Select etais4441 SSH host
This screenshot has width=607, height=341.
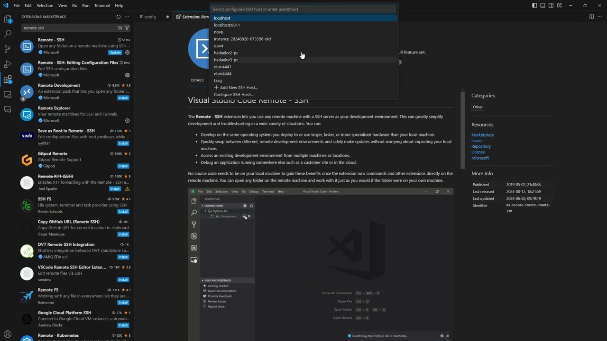click(303, 67)
